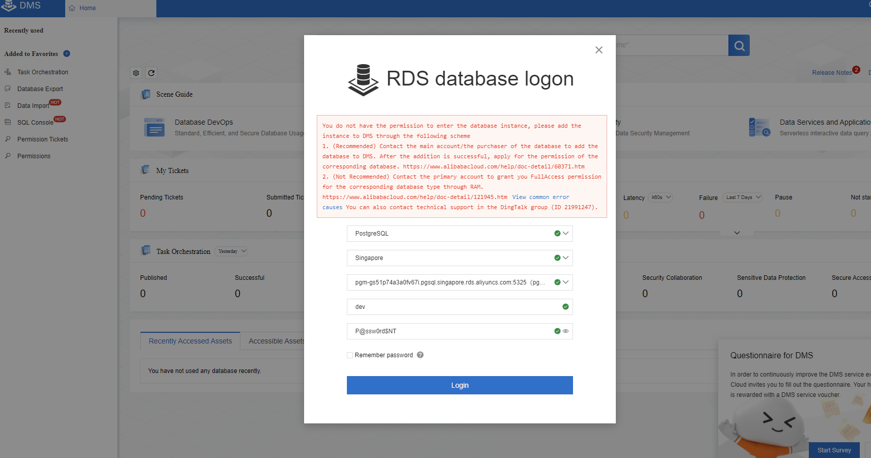Click the RDS database logon stack icon
871x458 pixels.
363,79
